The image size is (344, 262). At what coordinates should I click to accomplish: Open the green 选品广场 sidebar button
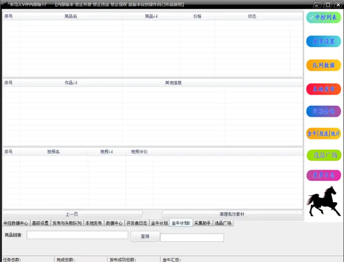pyautogui.click(x=323, y=155)
